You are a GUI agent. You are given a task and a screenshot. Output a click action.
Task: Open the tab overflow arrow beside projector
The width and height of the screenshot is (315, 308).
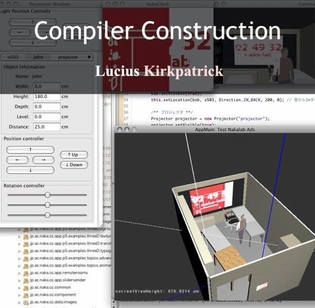(x=89, y=57)
